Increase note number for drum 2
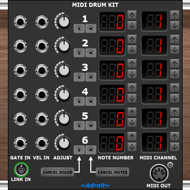The width and height of the screenshot is (190, 190). [x=132, y=40]
